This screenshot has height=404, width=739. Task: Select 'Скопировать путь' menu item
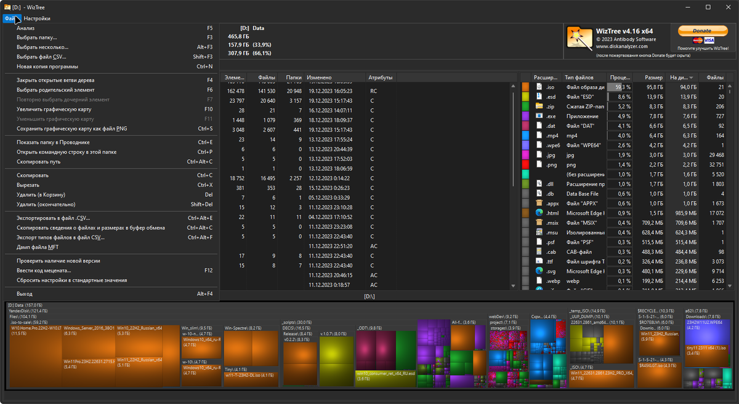[x=111, y=162]
